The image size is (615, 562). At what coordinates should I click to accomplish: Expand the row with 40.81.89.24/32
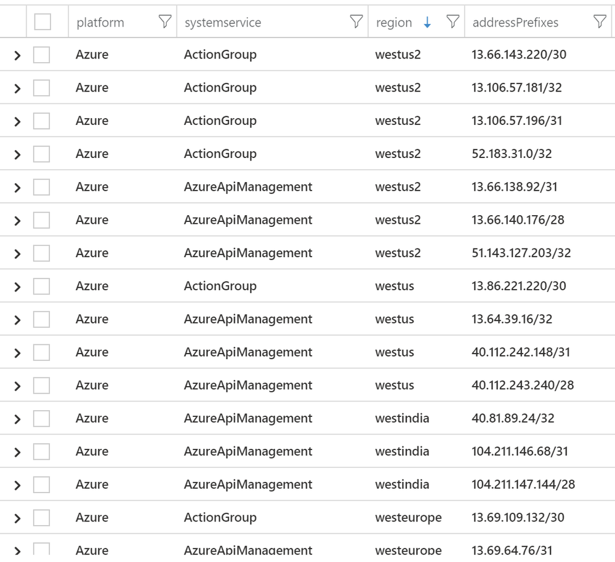17,419
